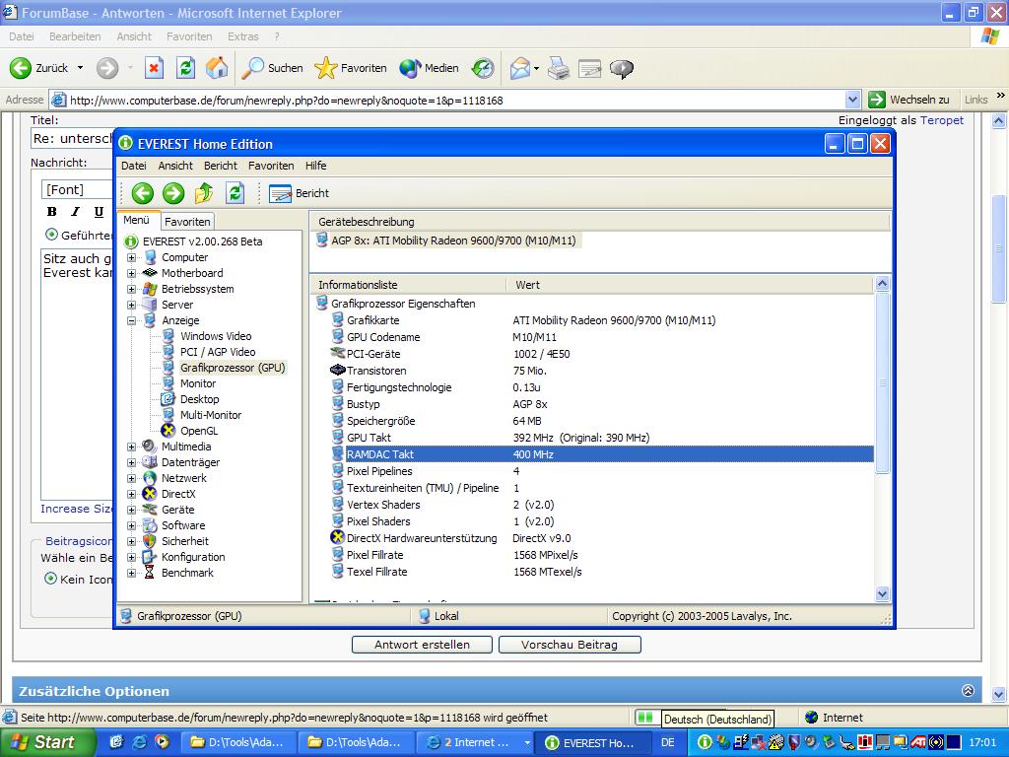Click EVEREST info list scroll up arrow
Image resolution: width=1009 pixels, height=757 pixels.
(882, 283)
